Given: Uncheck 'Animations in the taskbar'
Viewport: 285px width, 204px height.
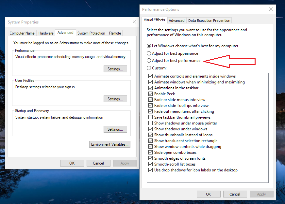Looking at the screenshot, I should coord(151,88).
